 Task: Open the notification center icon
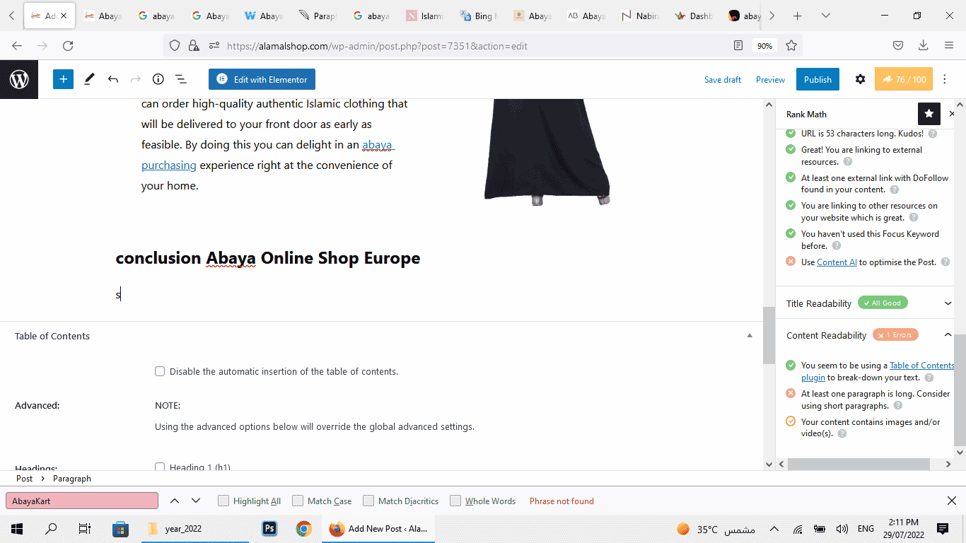tap(942, 529)
